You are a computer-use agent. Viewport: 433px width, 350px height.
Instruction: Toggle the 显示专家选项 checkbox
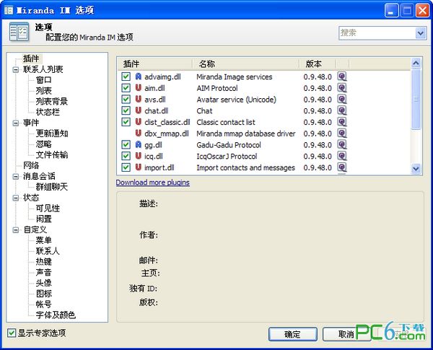tap(11, 333)
